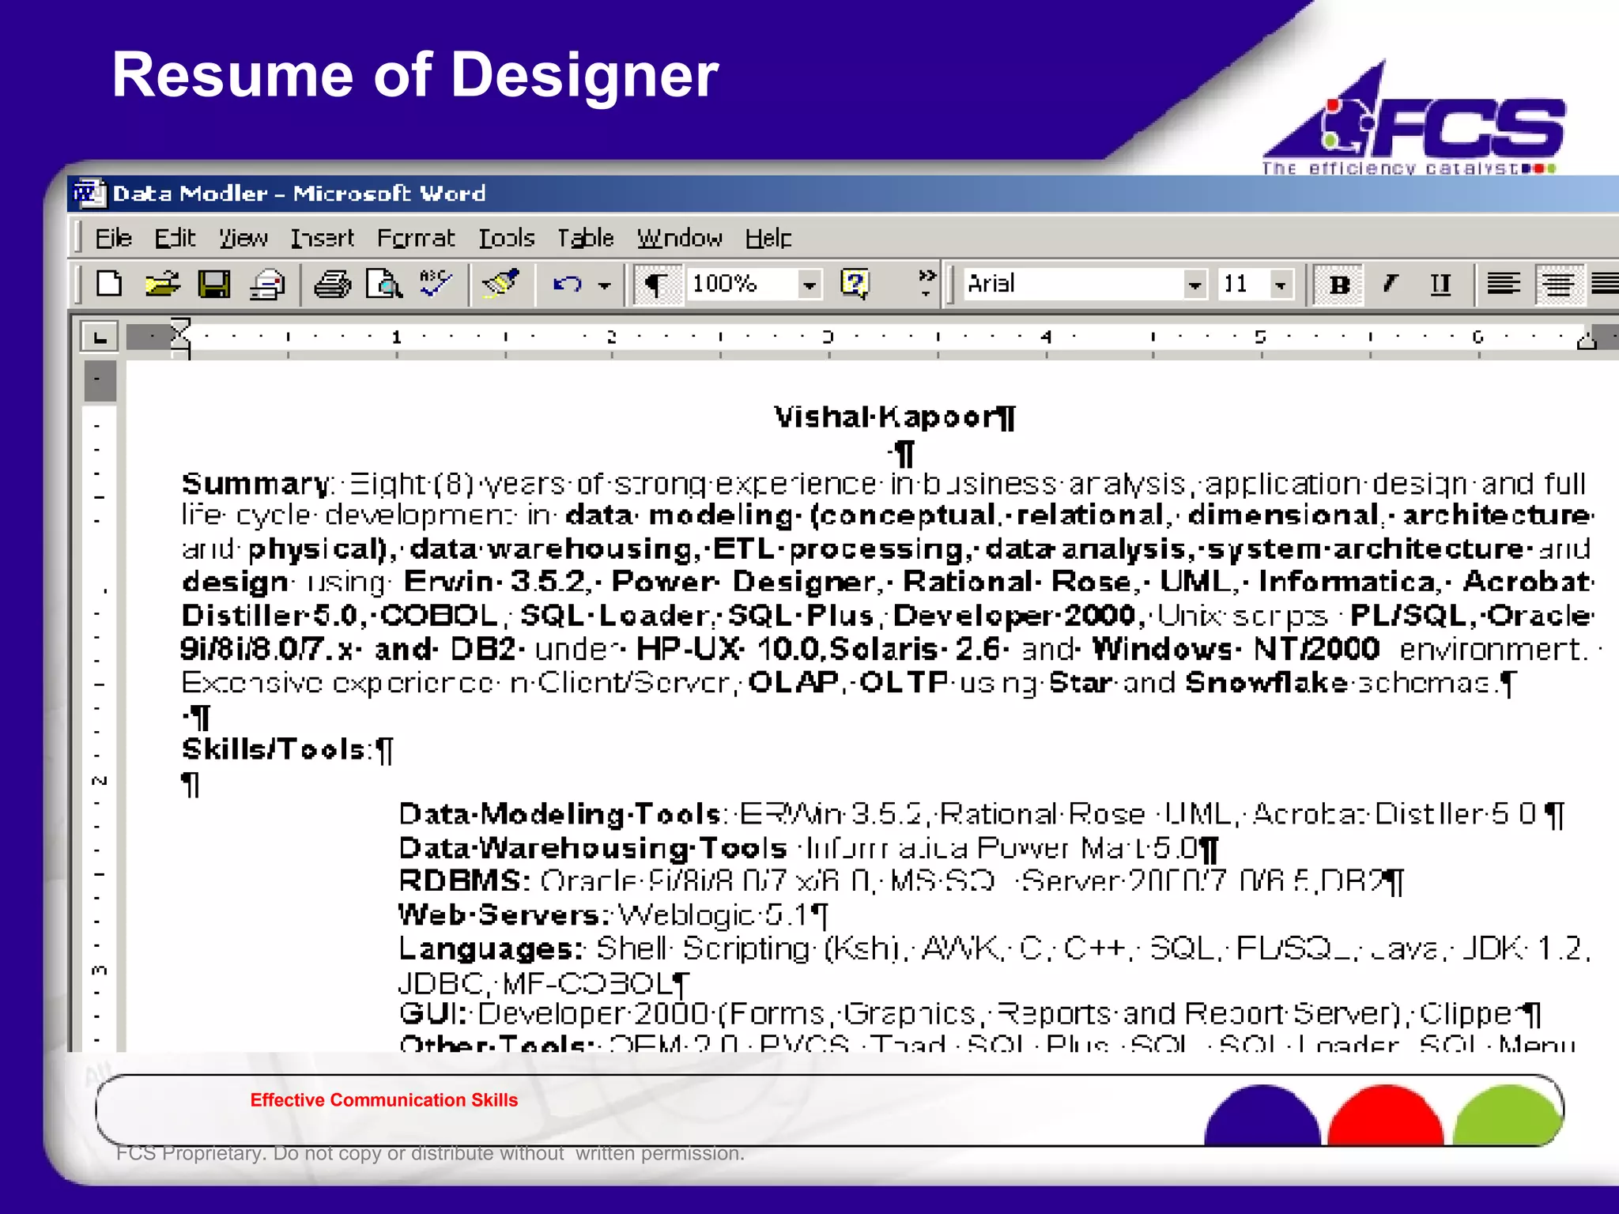Viewport: 1619px width, 1214px height.
Task: Open the Edit menu
Action: click(x=175, y=238)
